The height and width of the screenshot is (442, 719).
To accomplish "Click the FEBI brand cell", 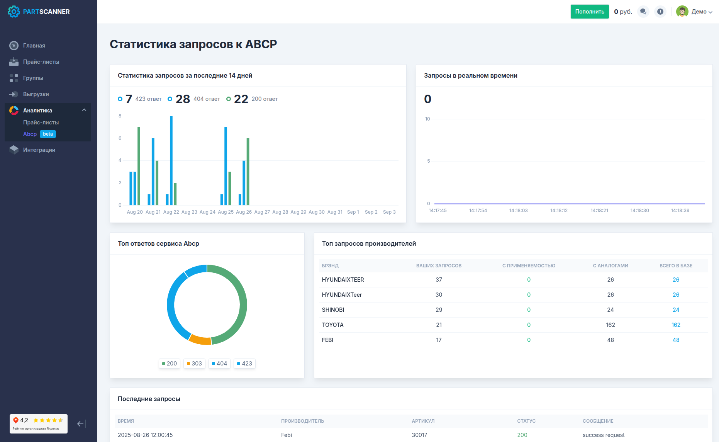I will click(327, 340).
